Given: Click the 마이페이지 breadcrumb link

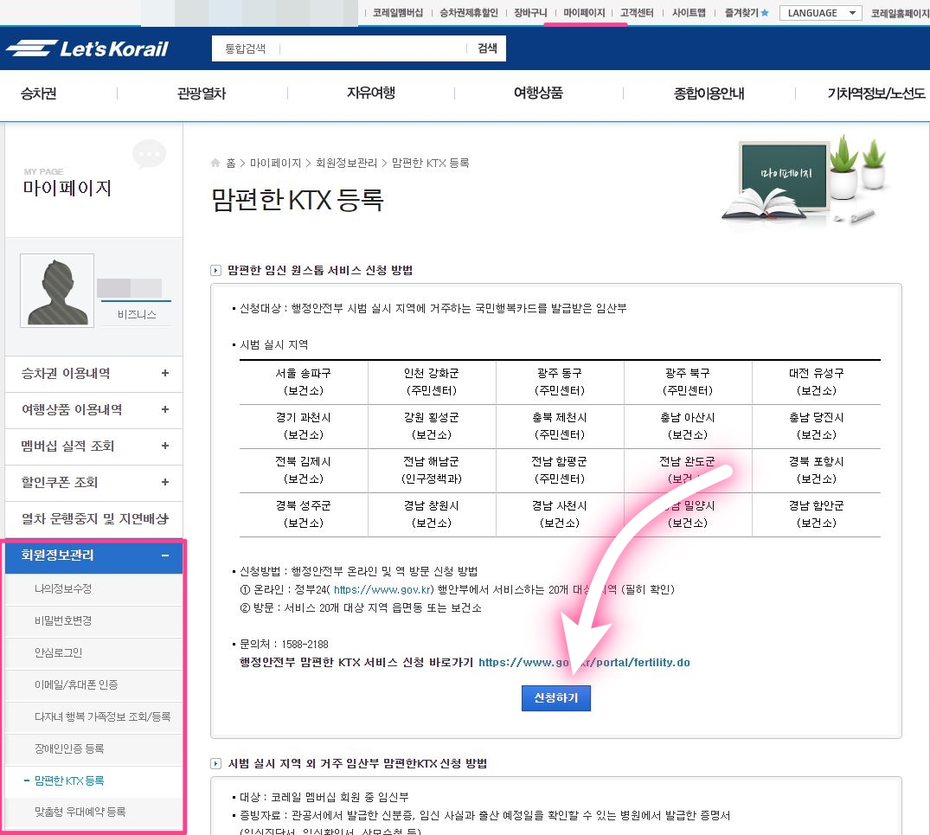Looking at the screenshot, I should pyautogui.click(x=276, y=163).
